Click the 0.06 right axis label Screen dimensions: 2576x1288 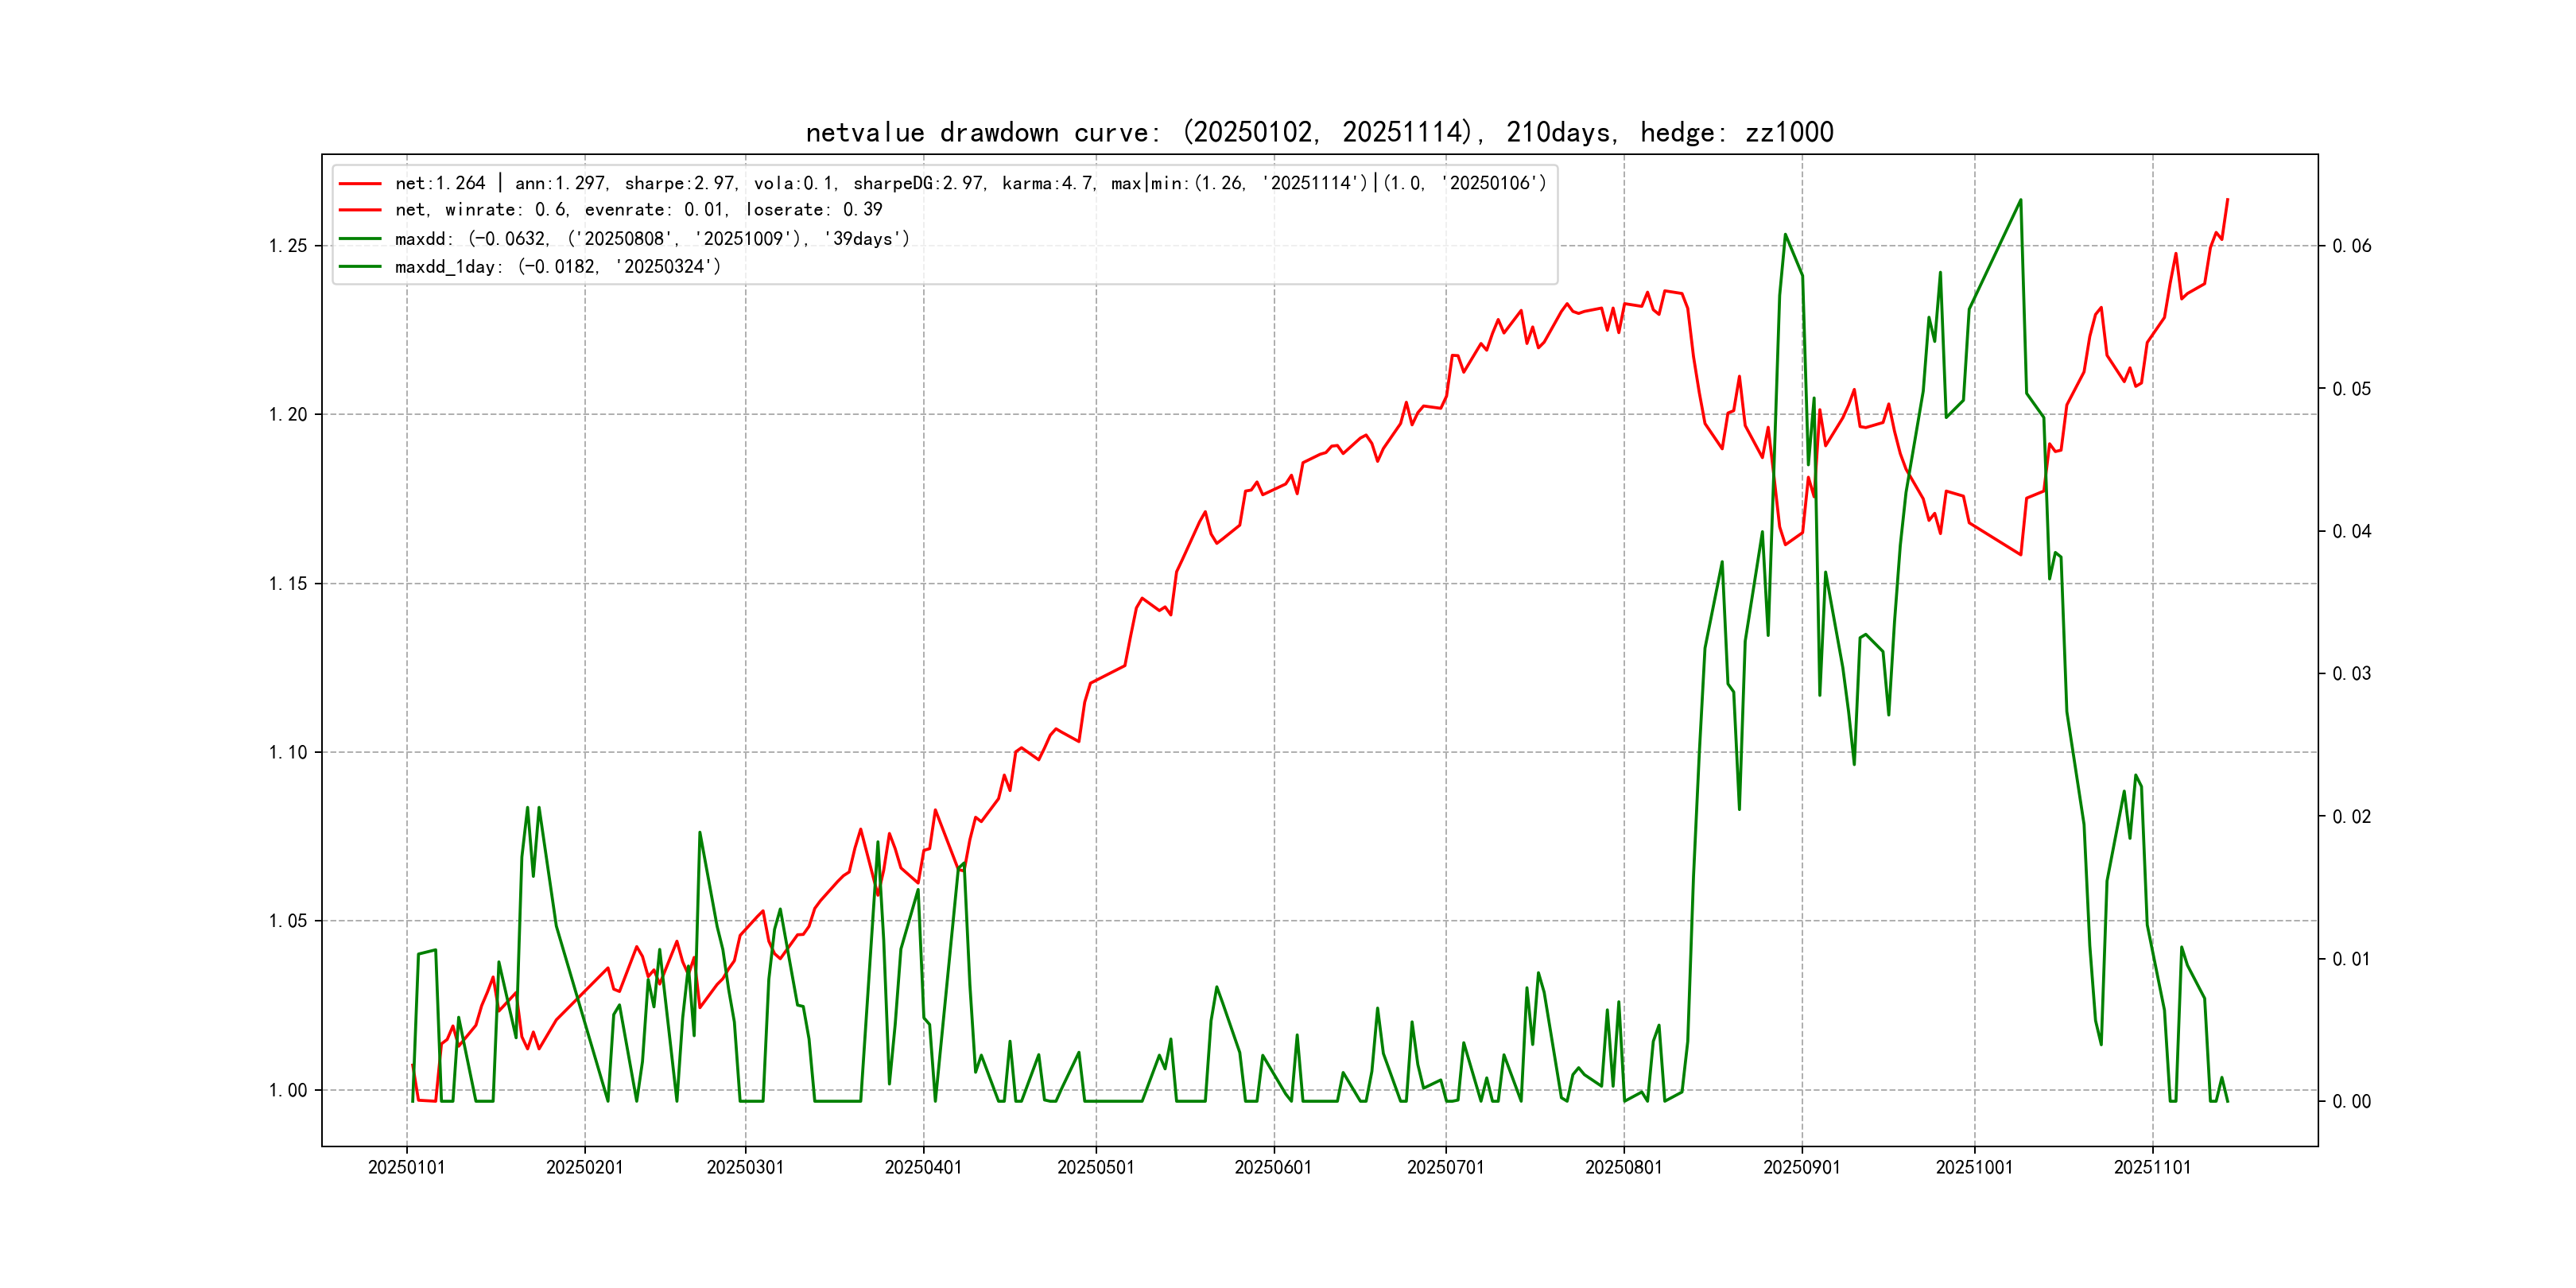(x=2351, y=246)
